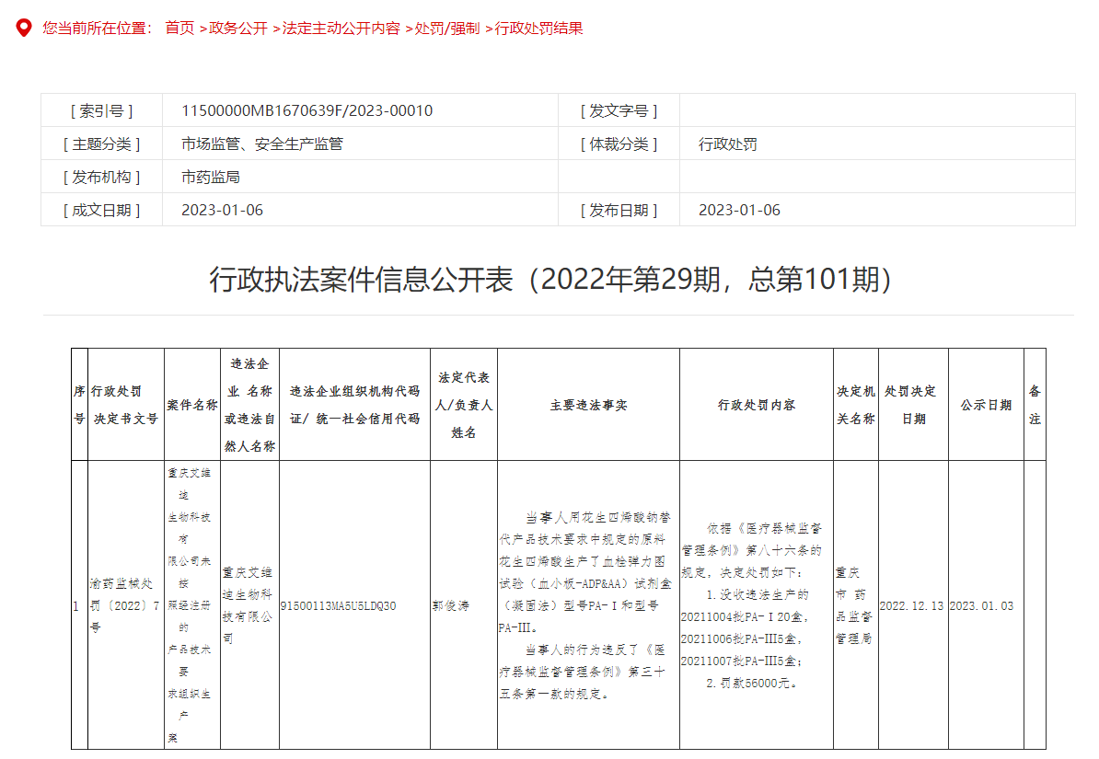Navigate to 处罚/强制 breadcrumb link
Image resolution: width=1099 pixels, height=759 pixels.
(447, 28)
